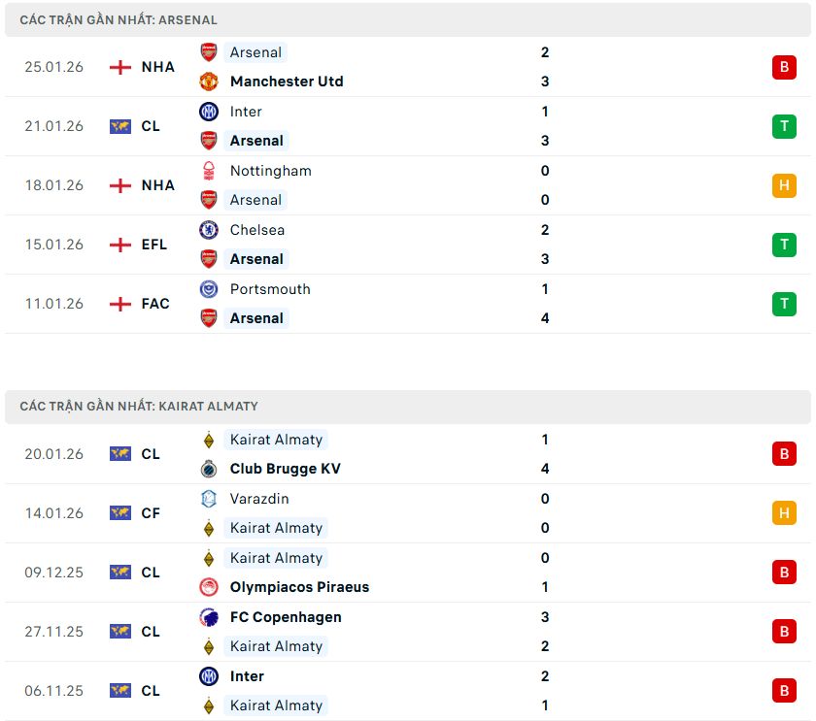Click the orange H badge for Nottingham match
Image resolution: width=816 pixels, height=721 pixels.
coord(784,185)
